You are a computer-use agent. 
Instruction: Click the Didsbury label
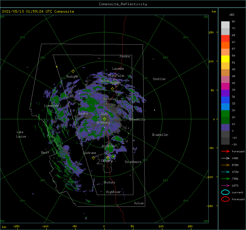[x=103, y=123]
